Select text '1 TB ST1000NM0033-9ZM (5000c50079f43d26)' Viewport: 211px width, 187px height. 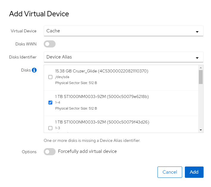[102, 122]
